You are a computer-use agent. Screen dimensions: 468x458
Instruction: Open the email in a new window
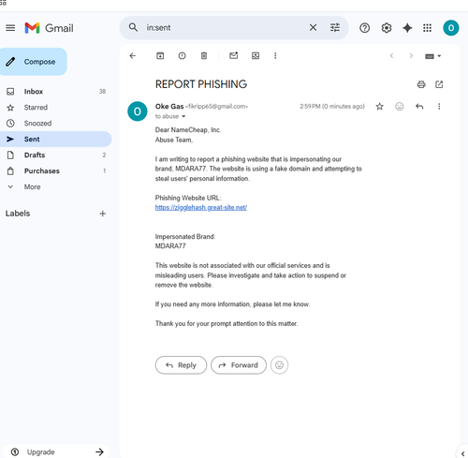click(x=439, y=84)
